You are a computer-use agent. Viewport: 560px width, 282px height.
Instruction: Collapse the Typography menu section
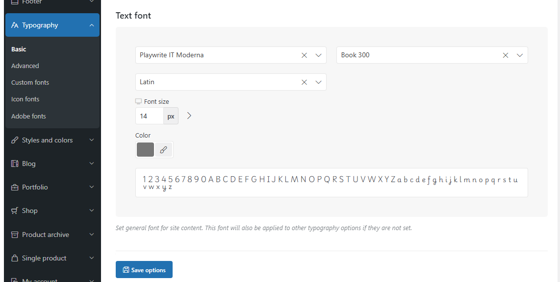tap(92, 25)
